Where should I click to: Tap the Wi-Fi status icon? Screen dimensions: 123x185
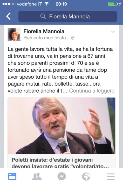pyautogui.click(x=47, y=4)
